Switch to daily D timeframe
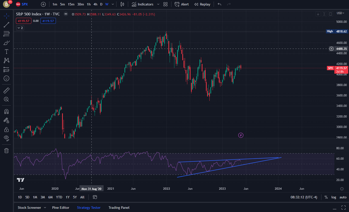 pyautogui.click(x=101, y=4)
